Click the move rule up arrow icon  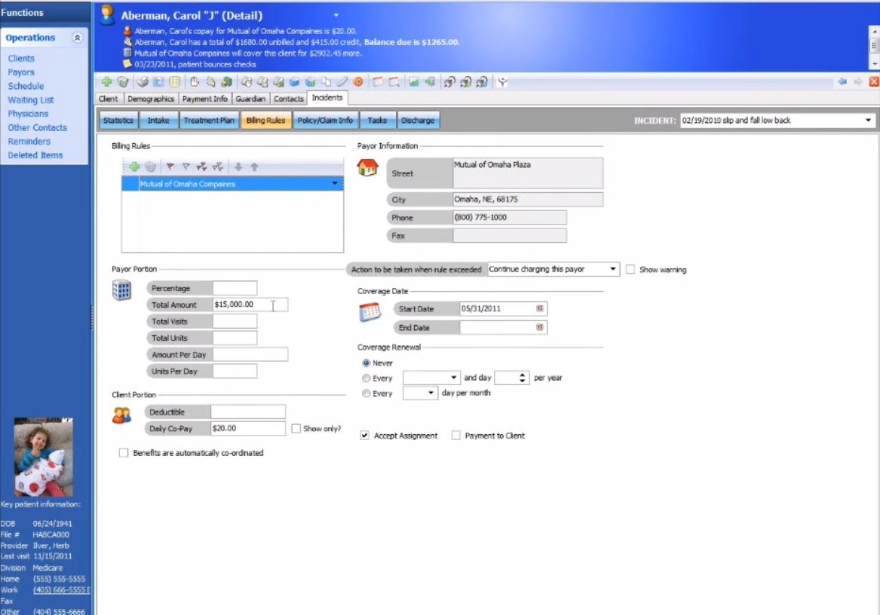click(x=254, y=167)
